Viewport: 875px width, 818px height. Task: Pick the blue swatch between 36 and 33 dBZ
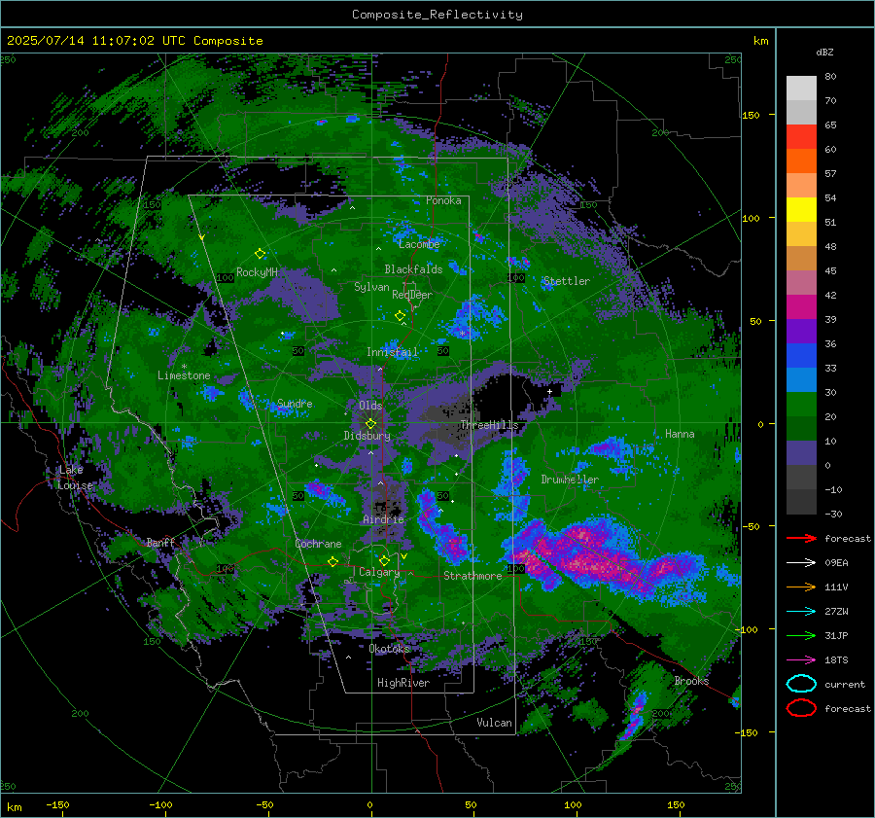coord(801,356)
